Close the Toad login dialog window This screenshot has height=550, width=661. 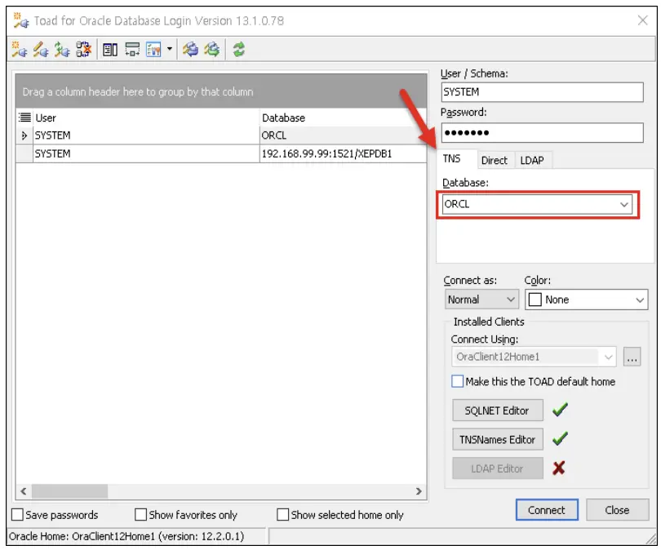(642, 20)
